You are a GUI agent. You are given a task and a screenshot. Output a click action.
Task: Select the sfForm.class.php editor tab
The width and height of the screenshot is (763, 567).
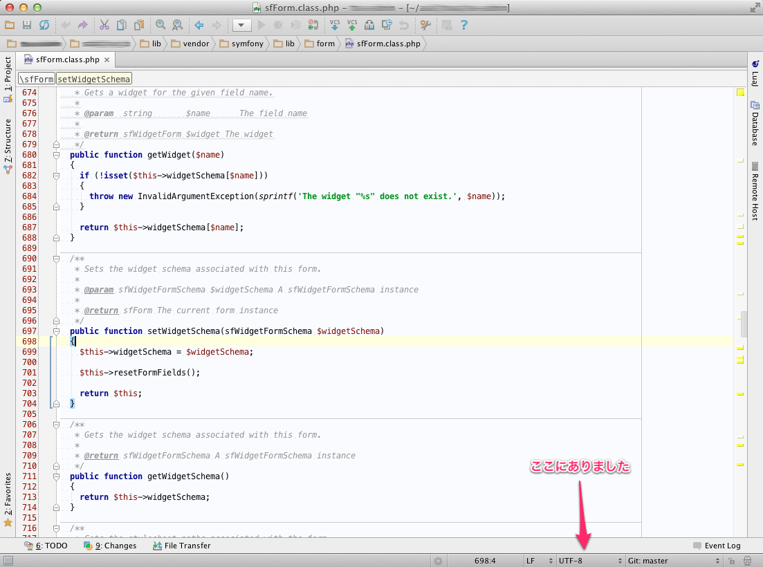pos(66,60)
